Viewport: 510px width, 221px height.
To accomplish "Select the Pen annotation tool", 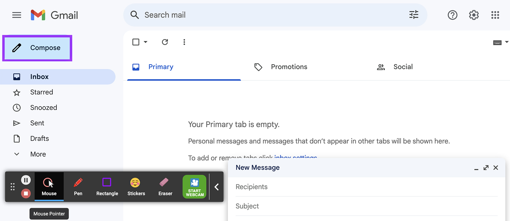I will point(78,187).
